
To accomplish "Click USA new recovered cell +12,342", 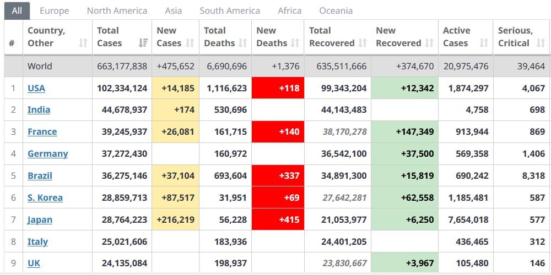I will tap(405, 88).
